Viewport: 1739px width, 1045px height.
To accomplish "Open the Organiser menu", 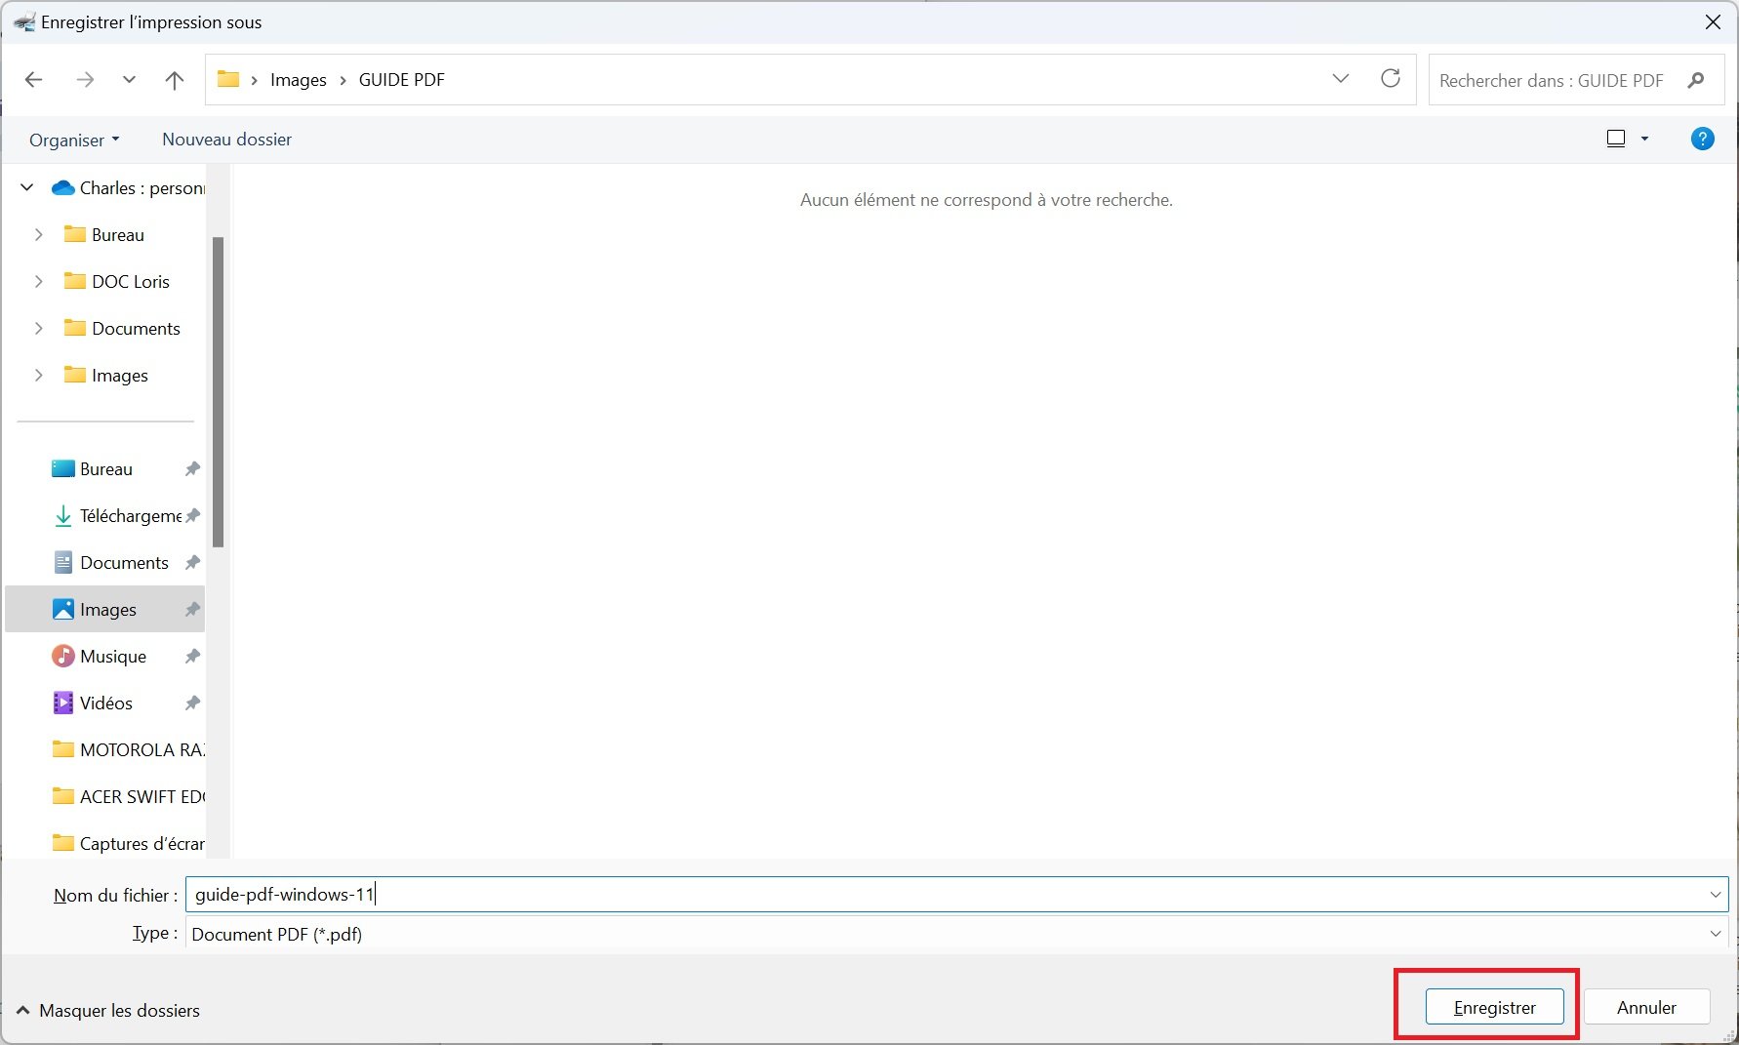I will click(x=74, y=140).
